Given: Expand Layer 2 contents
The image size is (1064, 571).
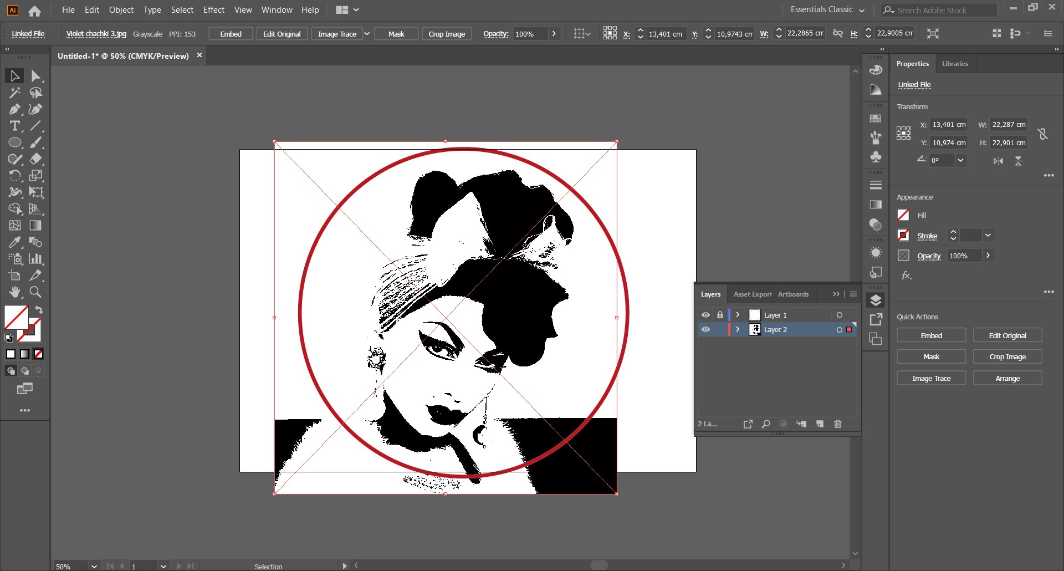Looking at the screenshot, I should [738, 329].
